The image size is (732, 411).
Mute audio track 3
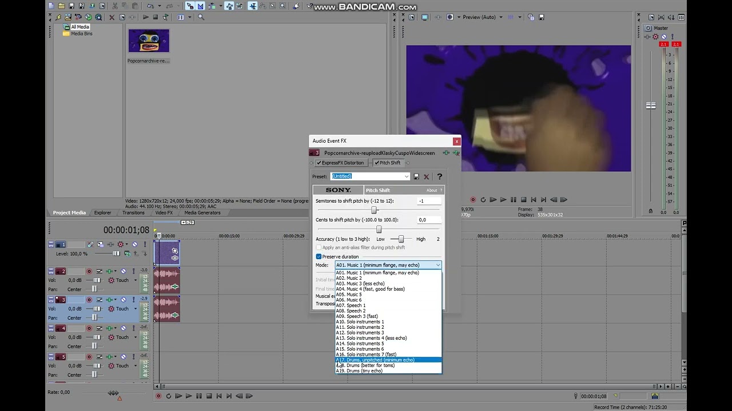click(x=124, y=300)
